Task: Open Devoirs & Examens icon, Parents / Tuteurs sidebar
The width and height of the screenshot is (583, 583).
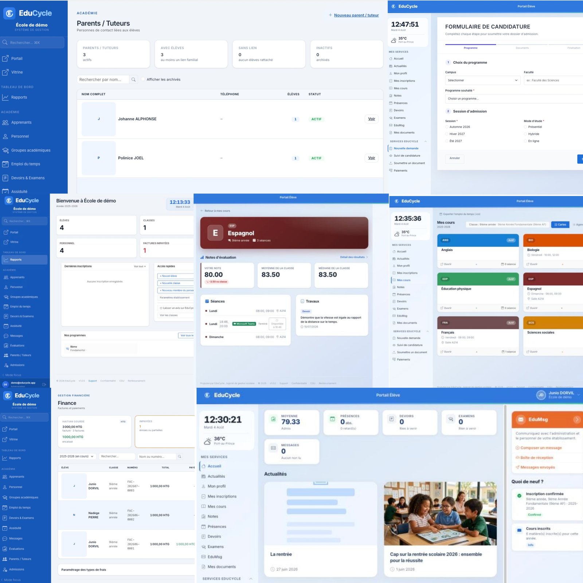Action: click(5, 178)
